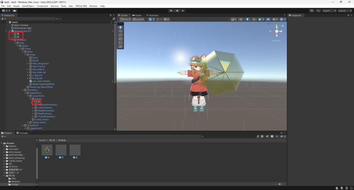Open the GameObject menu
Viewport: 354px width, 190px height.
pos(28,6)
